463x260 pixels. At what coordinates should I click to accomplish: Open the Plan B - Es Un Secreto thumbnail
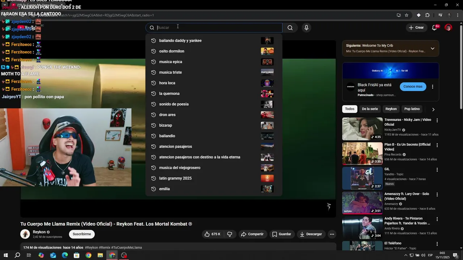click(362, 153)
